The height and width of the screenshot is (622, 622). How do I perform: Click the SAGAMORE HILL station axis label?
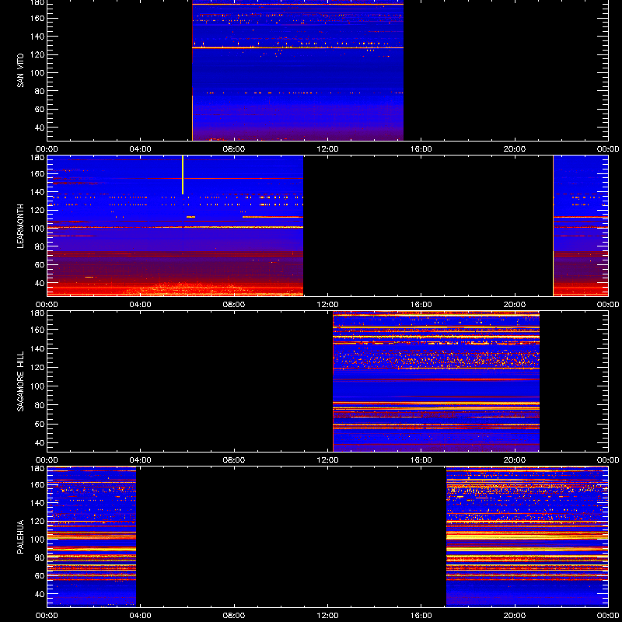20,381
